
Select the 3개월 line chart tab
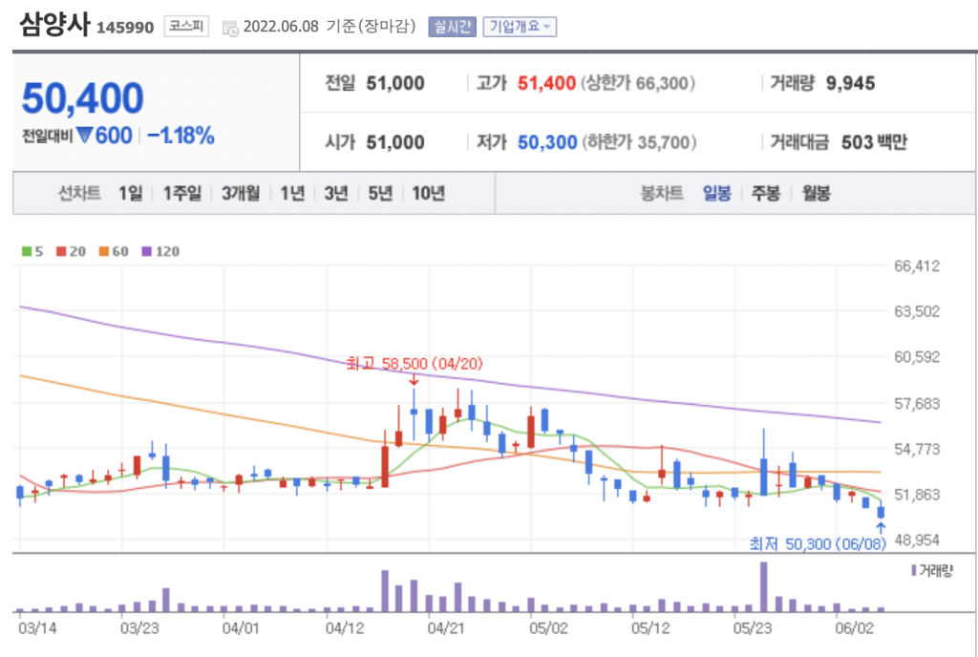(x=240, y=193)
